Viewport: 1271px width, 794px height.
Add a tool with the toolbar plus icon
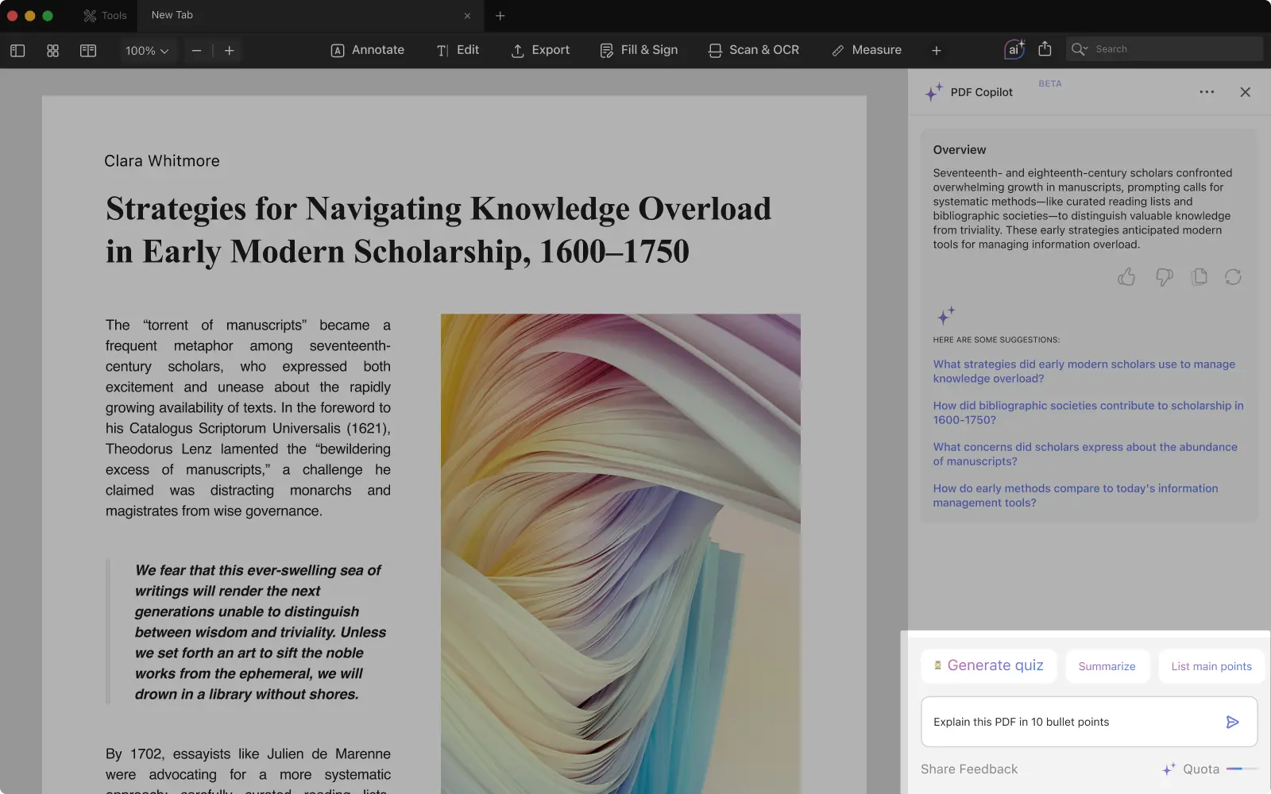pyautogui.click(x=937, y=51)
